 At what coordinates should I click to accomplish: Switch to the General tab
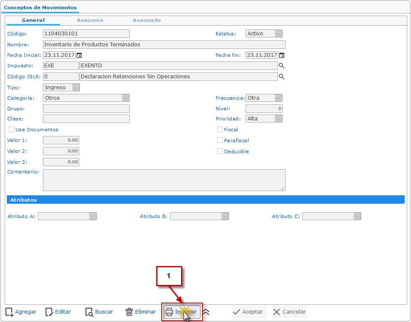pos(33,20)
